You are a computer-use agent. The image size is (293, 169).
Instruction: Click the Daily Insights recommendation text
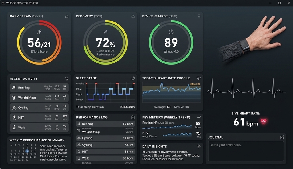[171, 155]
